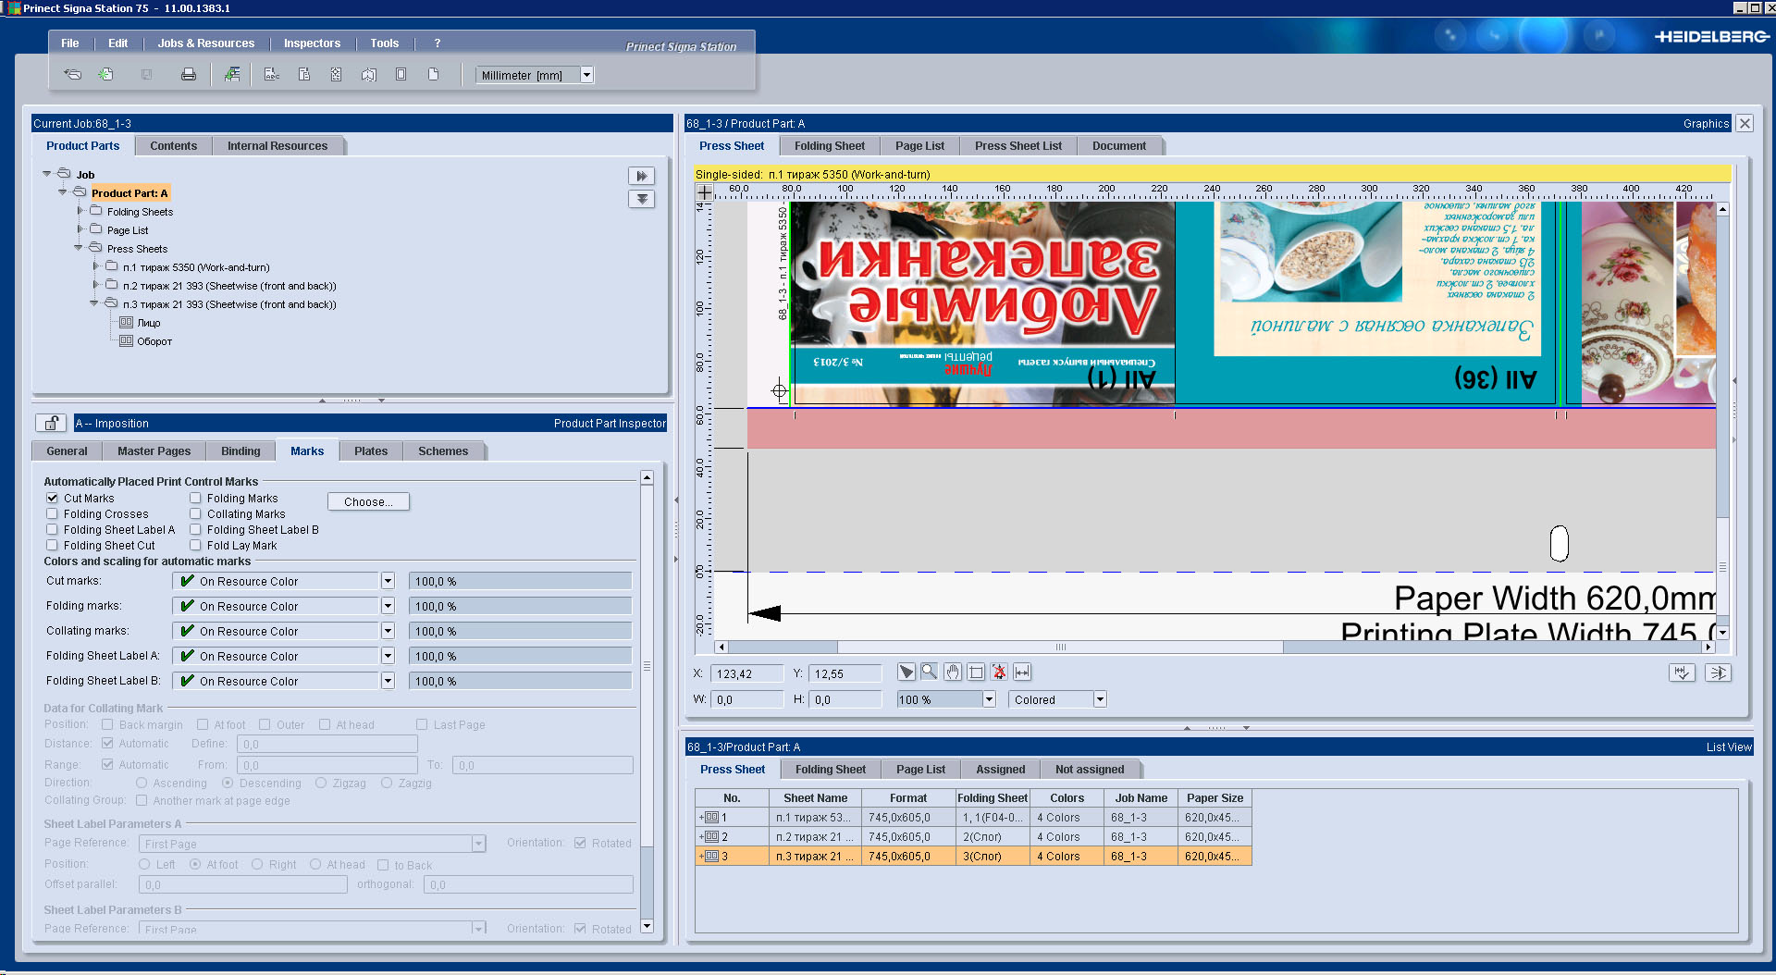Enable Folding Sheet Label A checkbox

point(53,530)
